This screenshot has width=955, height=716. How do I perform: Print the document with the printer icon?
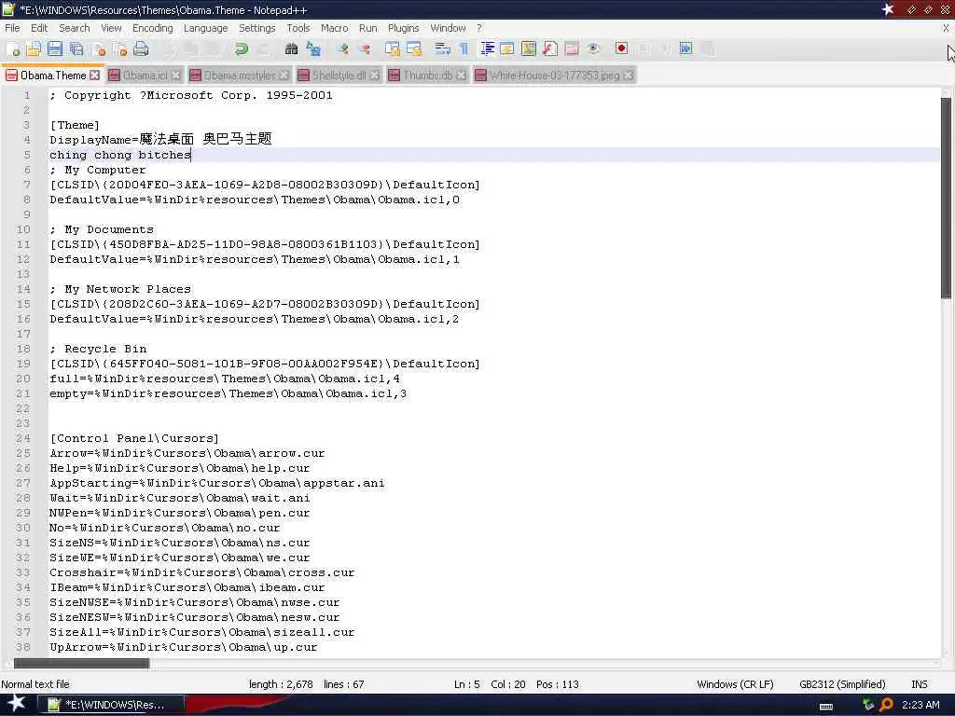[141, 49]
